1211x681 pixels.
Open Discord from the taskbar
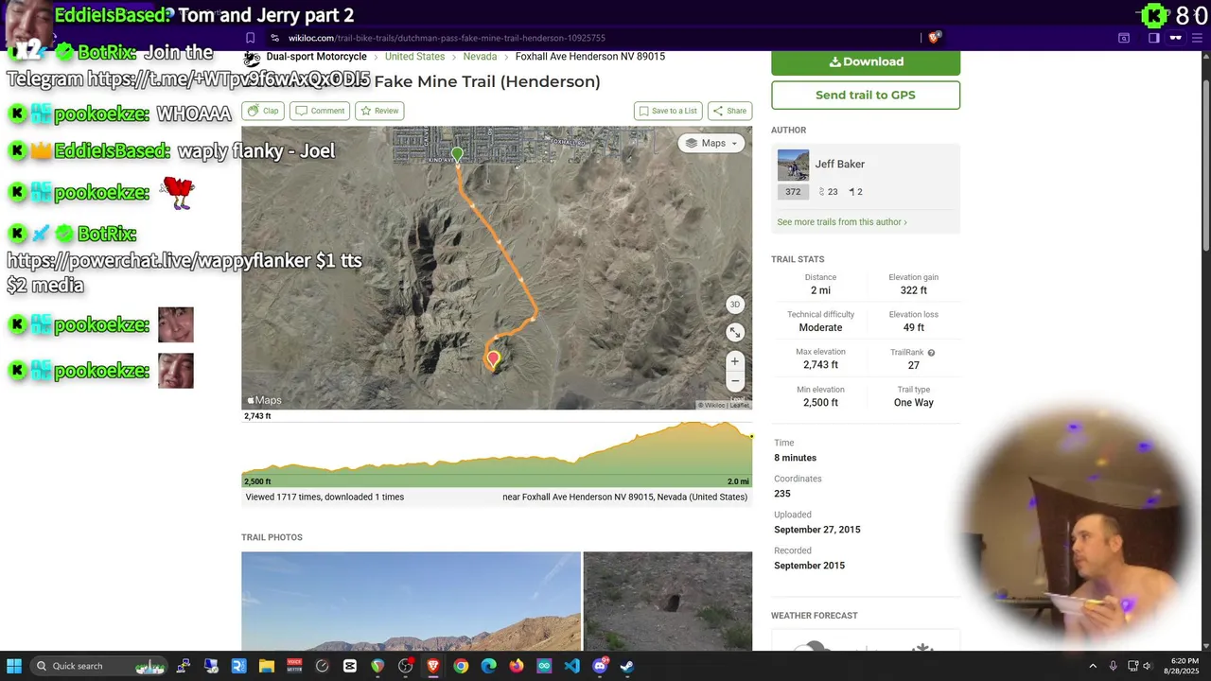coord(600,666)
